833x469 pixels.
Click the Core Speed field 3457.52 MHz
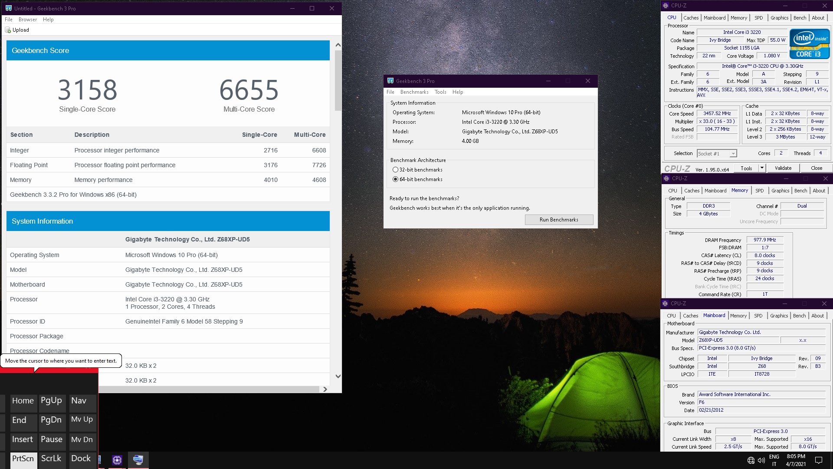717,114
